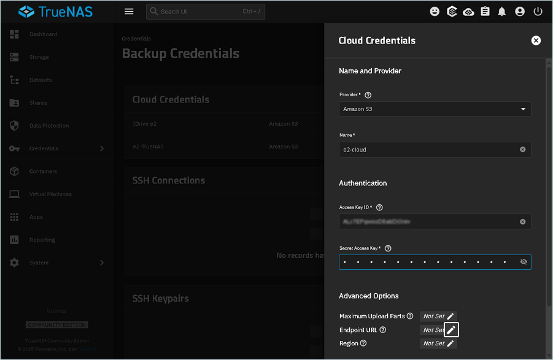The height and width of the screenshot is (360, 553).
Task: Open the feedback smiley icon
Action: coord(435,12)
